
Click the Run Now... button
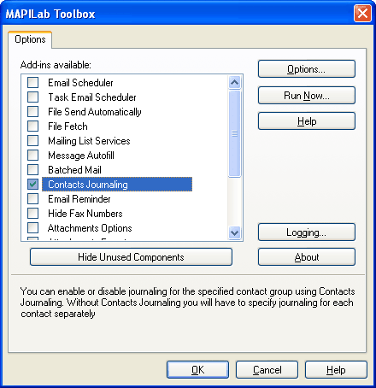307,96
